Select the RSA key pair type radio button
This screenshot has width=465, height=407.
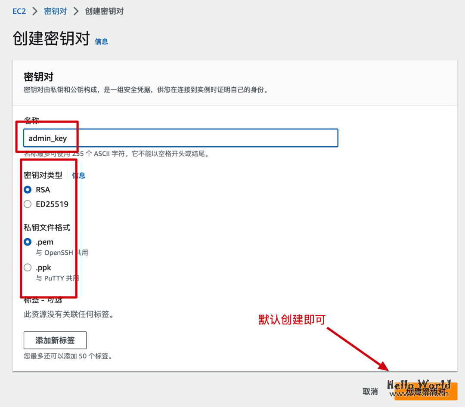click(27, 190)
